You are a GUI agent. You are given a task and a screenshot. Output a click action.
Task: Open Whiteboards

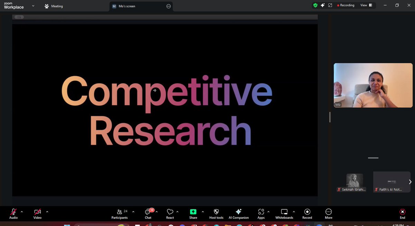[284, 214]
